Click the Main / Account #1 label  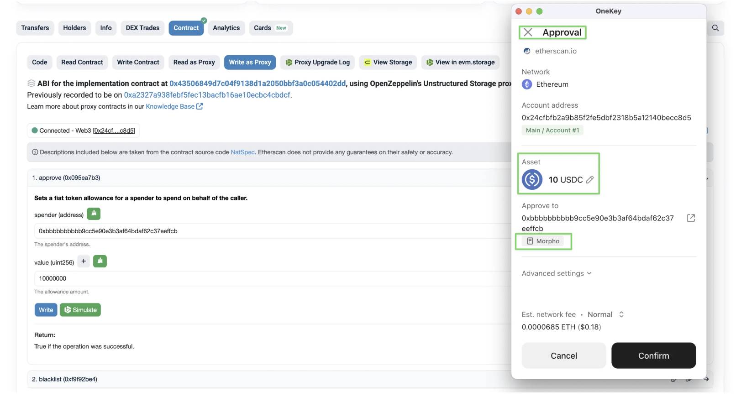(x=552, y=131)
